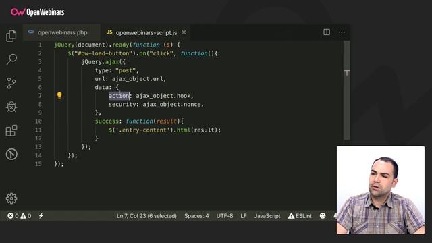Click the "click" string on line 2
The height and width of the screenshot is (243, 432).
161,53
